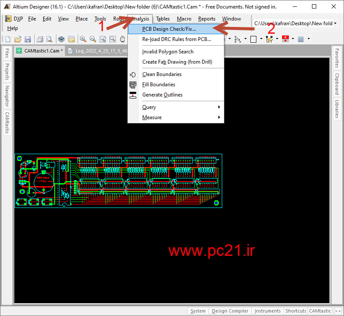Image resolution: width=344 pixels, height=316 pixels.
Task: Open the View menu
Action: tap(63, 19)
